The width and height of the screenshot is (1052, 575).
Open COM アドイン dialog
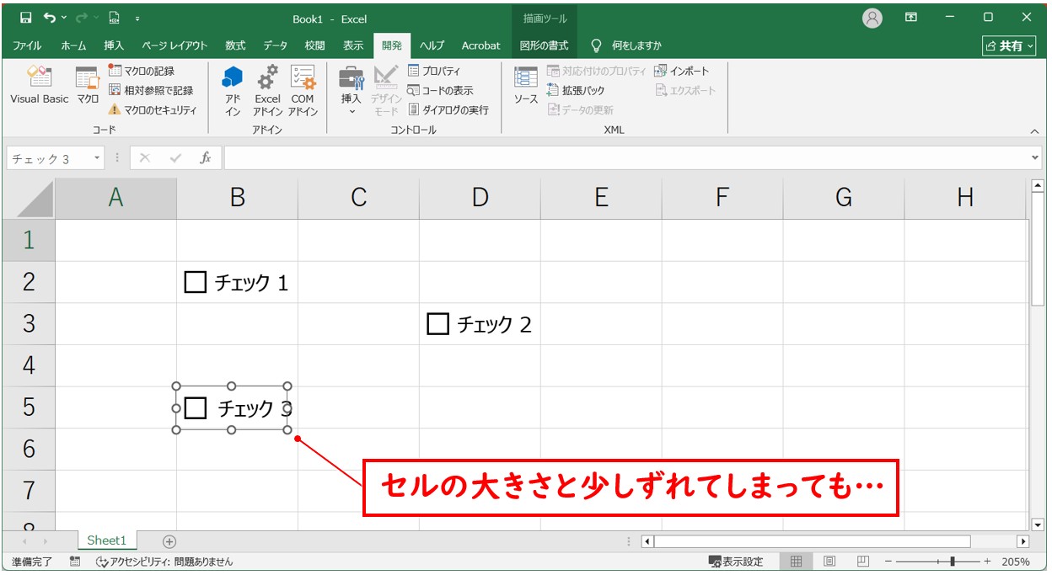303,91
